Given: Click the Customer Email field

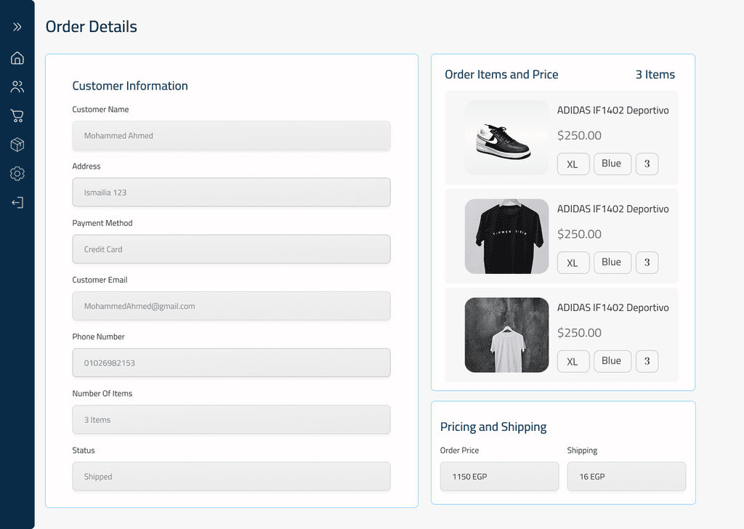Looking at the screenshot, I should click(x=231, y=306).
